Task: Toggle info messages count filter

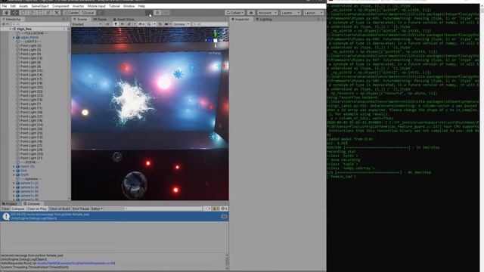Action: click(x=207, y=209)
